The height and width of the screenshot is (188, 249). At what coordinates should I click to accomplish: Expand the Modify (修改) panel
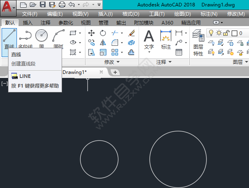point(112,62)
